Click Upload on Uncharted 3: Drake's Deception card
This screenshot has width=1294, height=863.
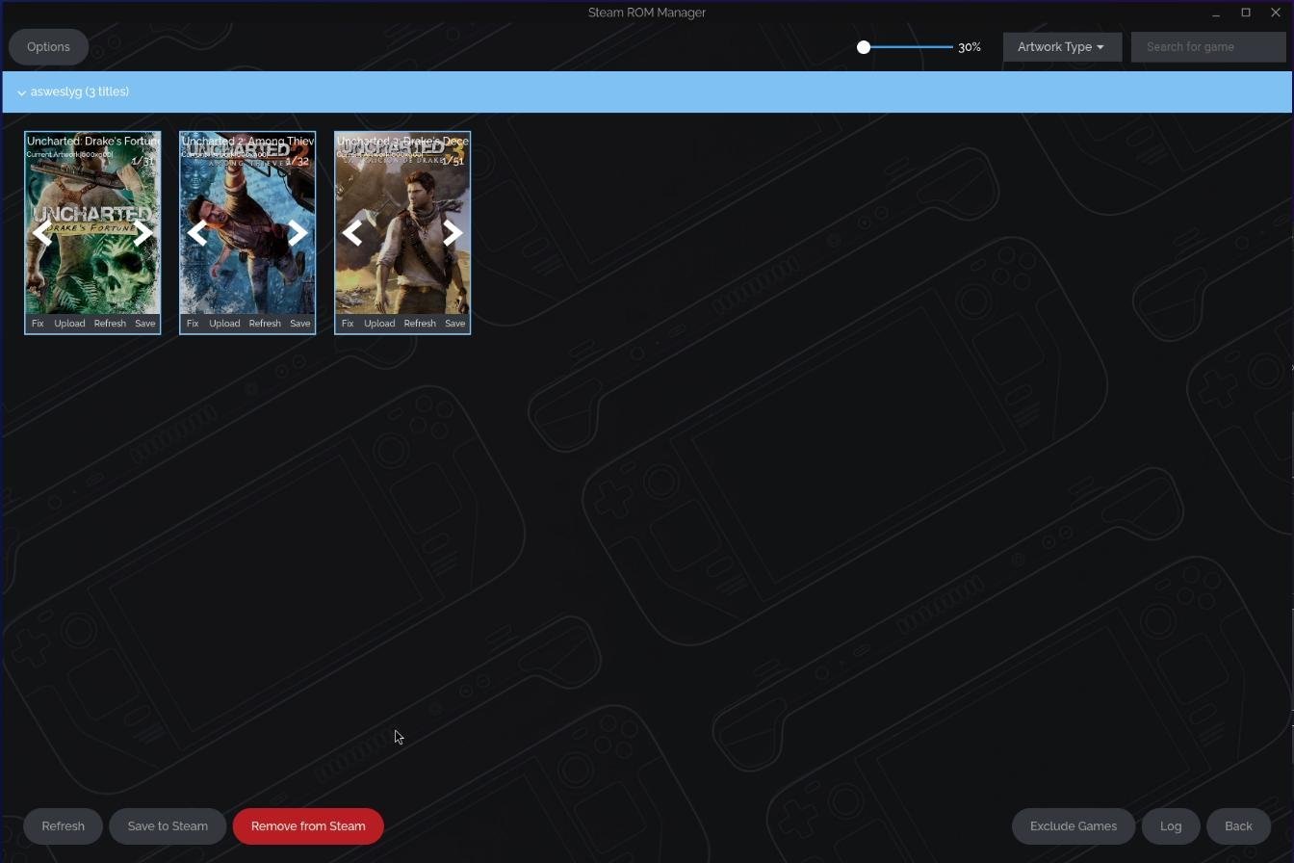(379, 324)
